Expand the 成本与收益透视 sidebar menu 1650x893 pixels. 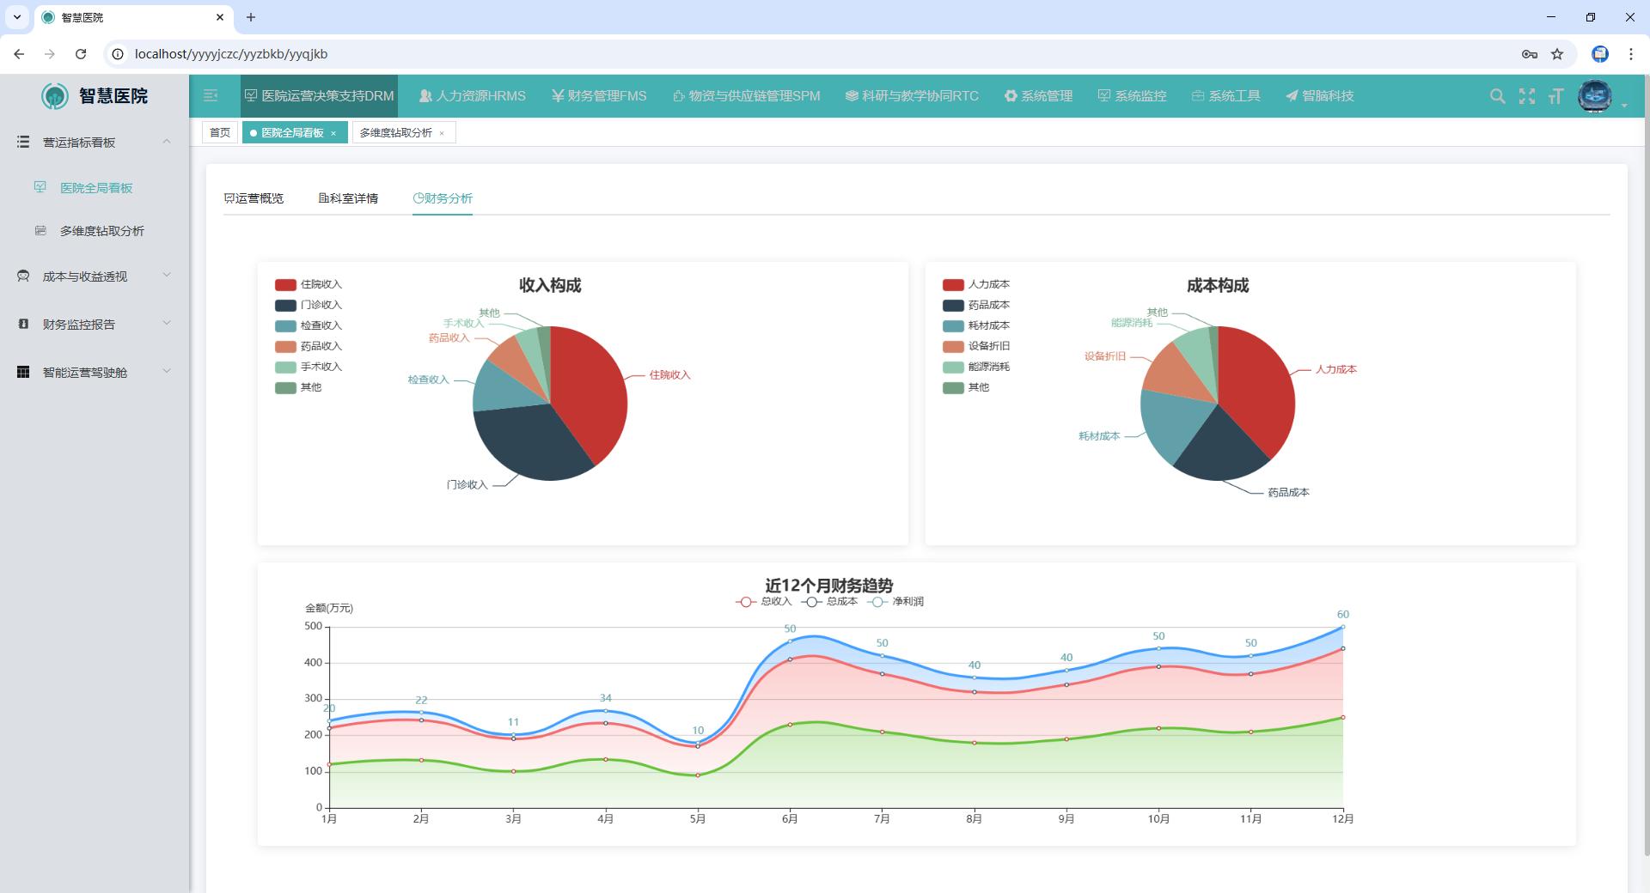tap(95, 276)
